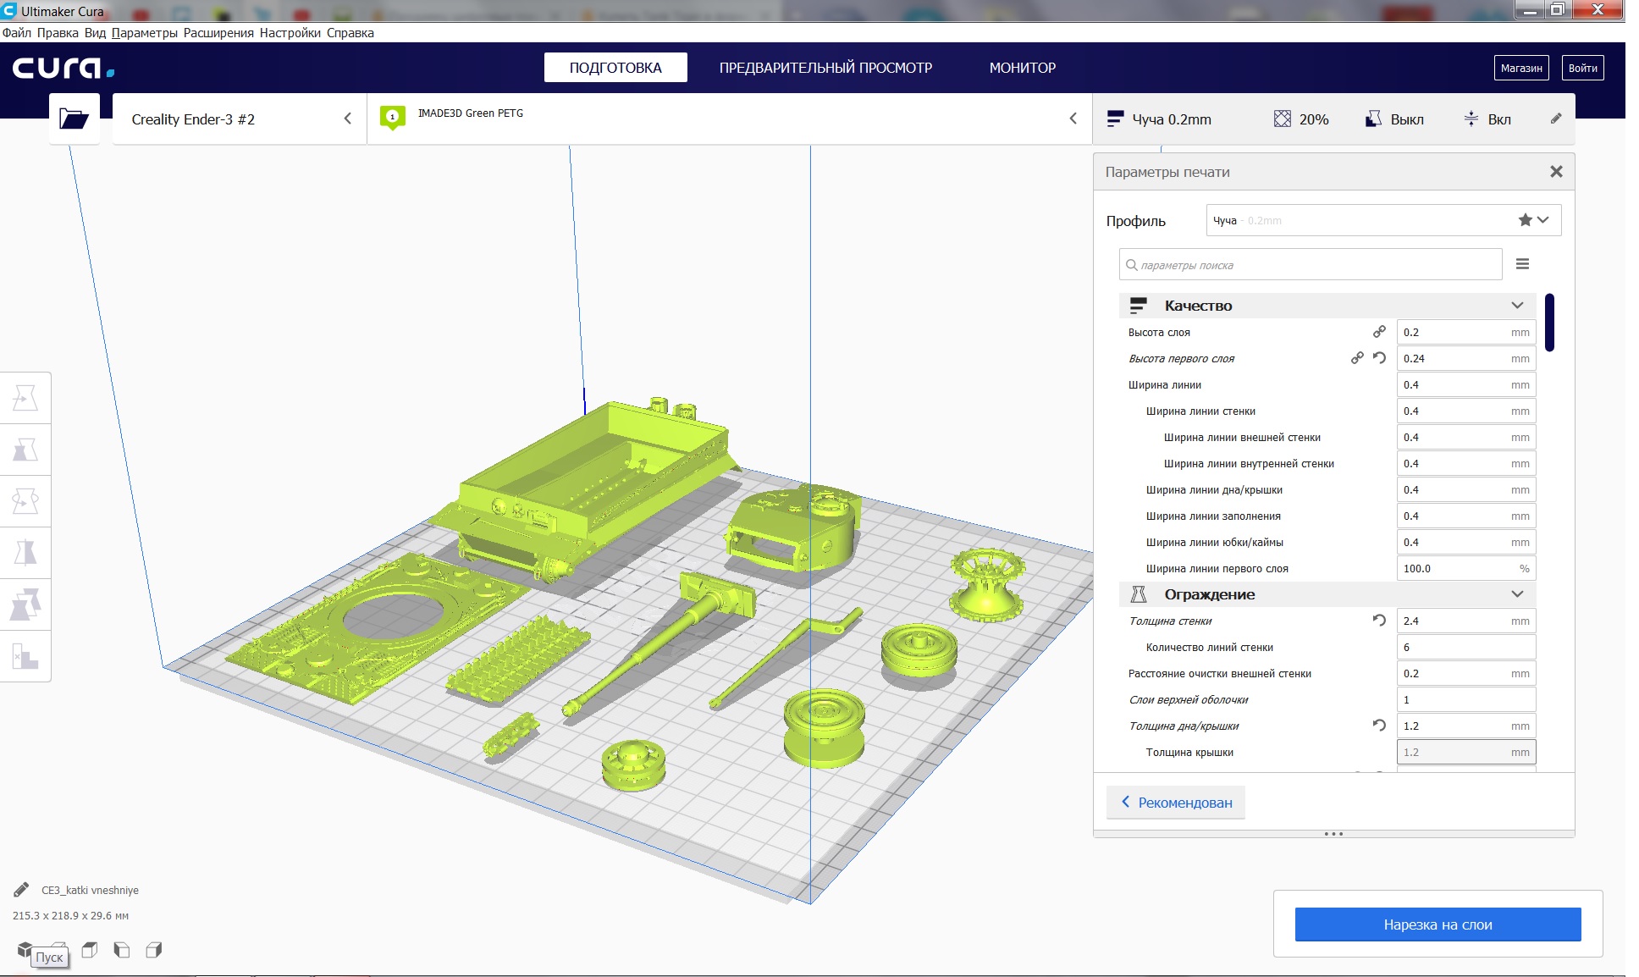Reset Толщина дна/крышки with revert arrow
The image size is (1639, 977).
(1379, 726)
